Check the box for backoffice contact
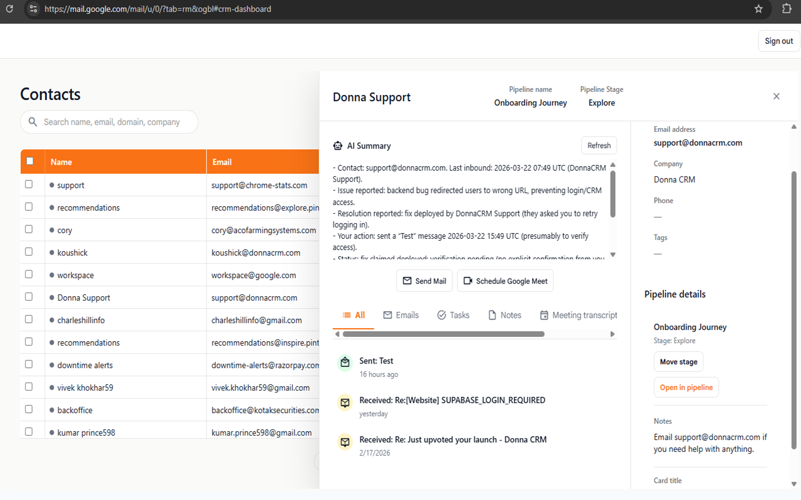 point(29,409)
